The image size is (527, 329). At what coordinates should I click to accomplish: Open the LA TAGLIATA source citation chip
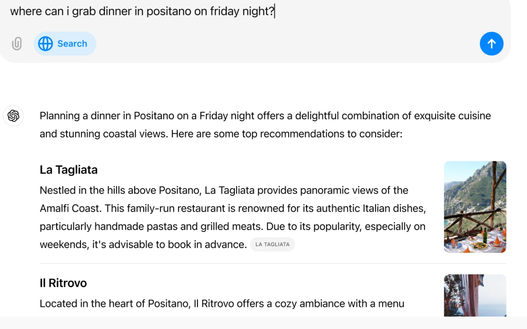272,244
